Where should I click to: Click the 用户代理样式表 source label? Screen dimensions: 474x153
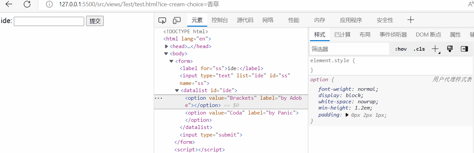[452, 80]
